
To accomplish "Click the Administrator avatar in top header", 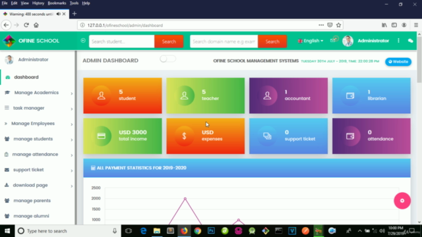I will (347, 41).
